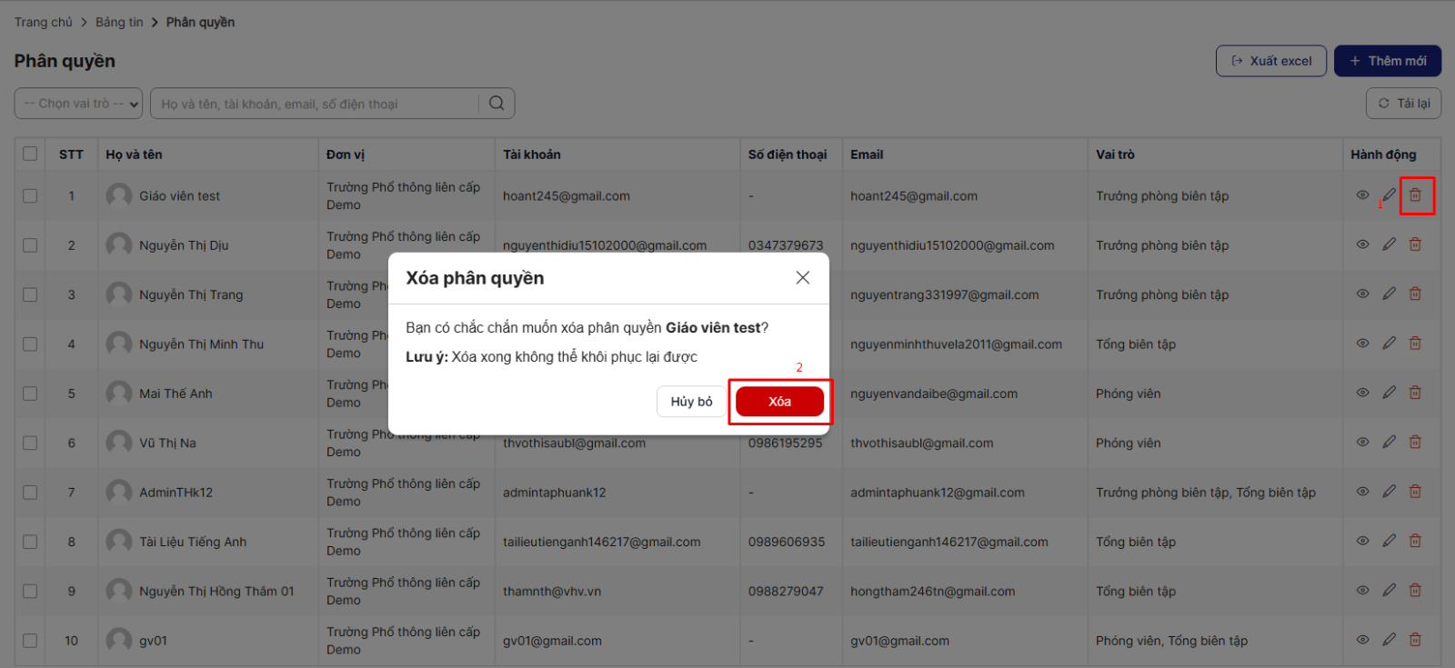View details eye icon for Nguyễn Thị Trang

1362,294
